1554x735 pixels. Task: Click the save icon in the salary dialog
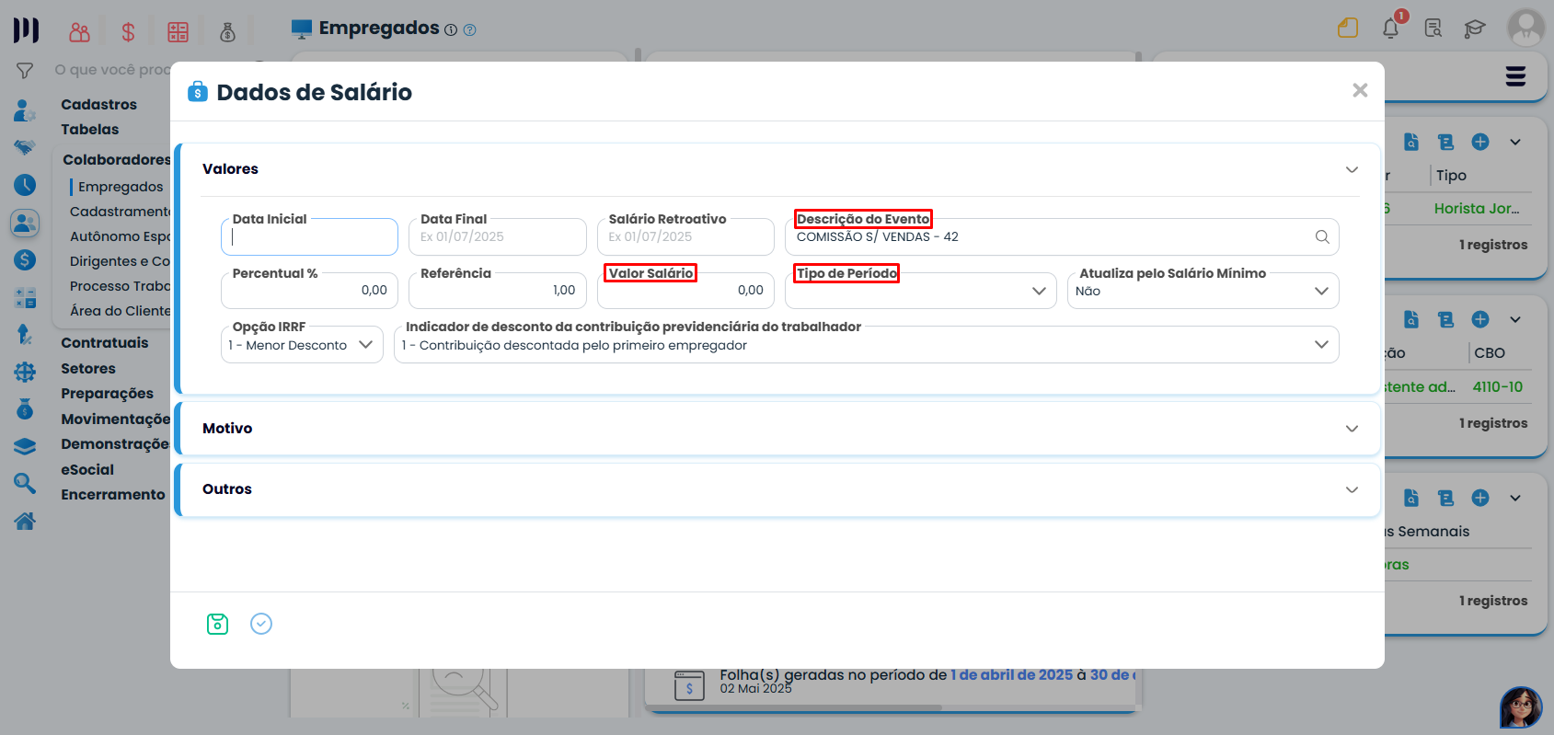217,624
